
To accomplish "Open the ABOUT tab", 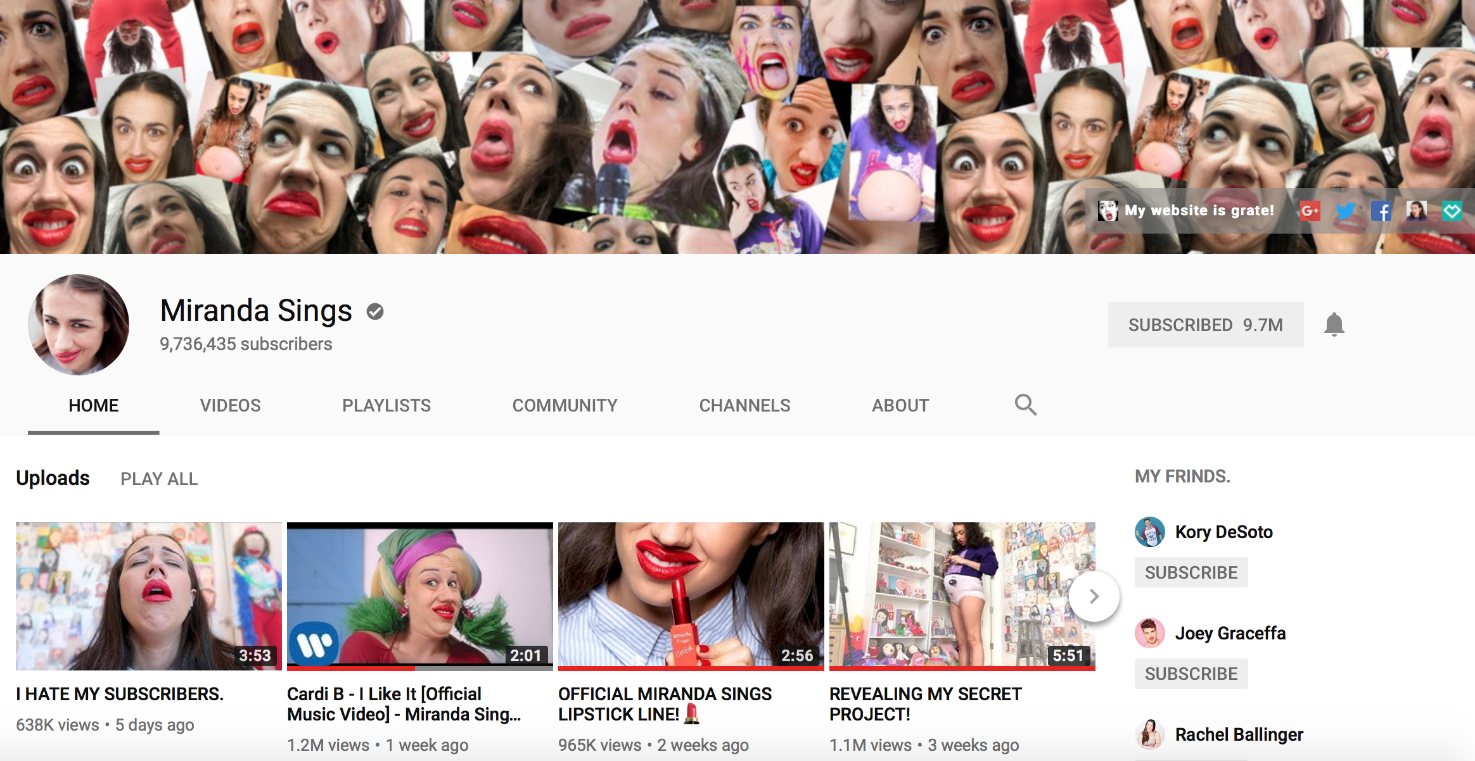I will [x=900, y=406].
